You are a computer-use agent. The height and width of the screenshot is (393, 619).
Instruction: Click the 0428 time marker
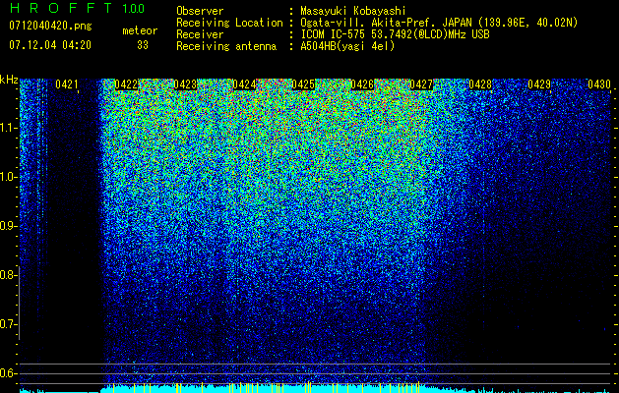pos(480,84)
